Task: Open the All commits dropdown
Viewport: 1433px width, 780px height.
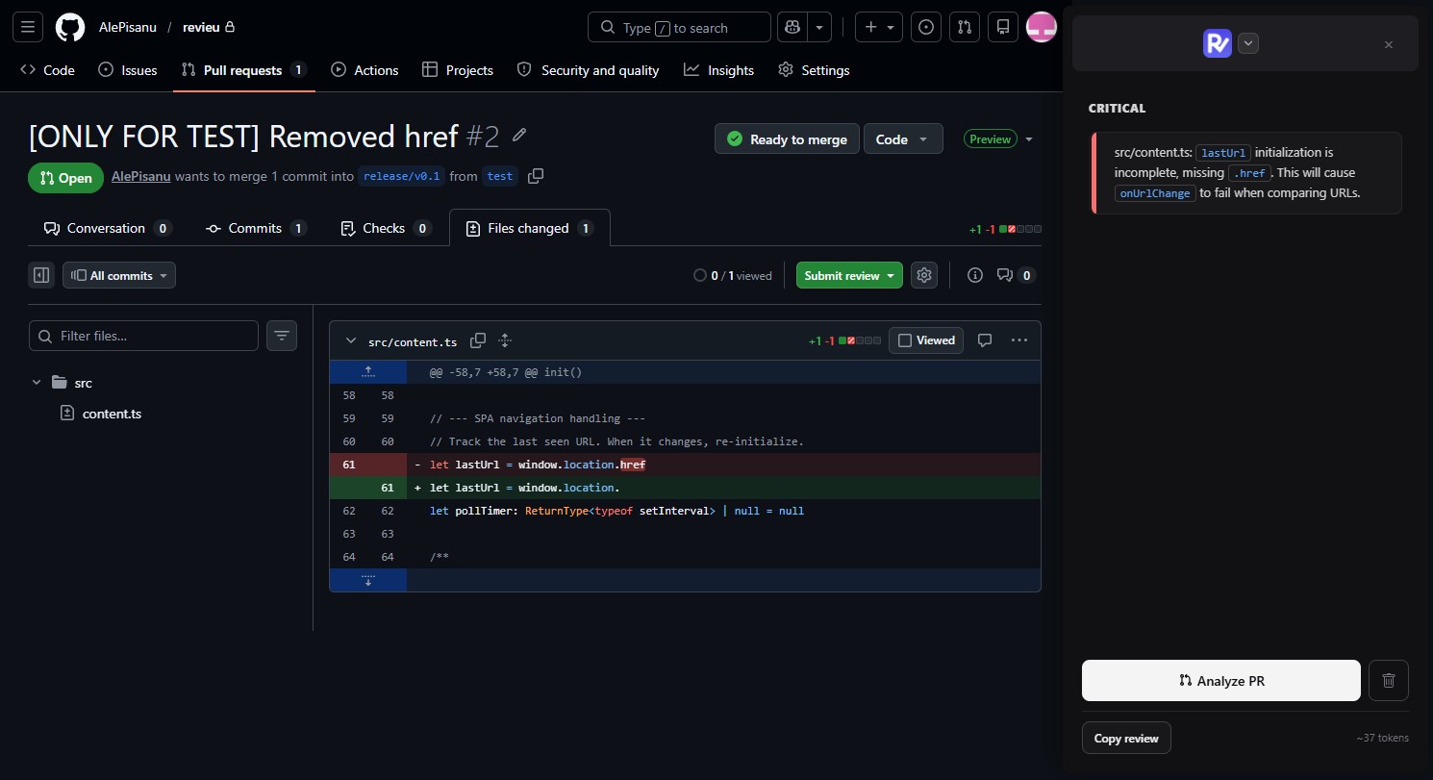Action: click(x=118, y=275)
